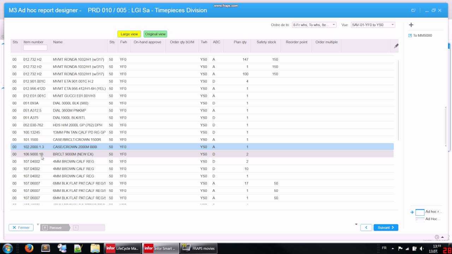Open the file explorer folder in taskbar

coord(95,248)
